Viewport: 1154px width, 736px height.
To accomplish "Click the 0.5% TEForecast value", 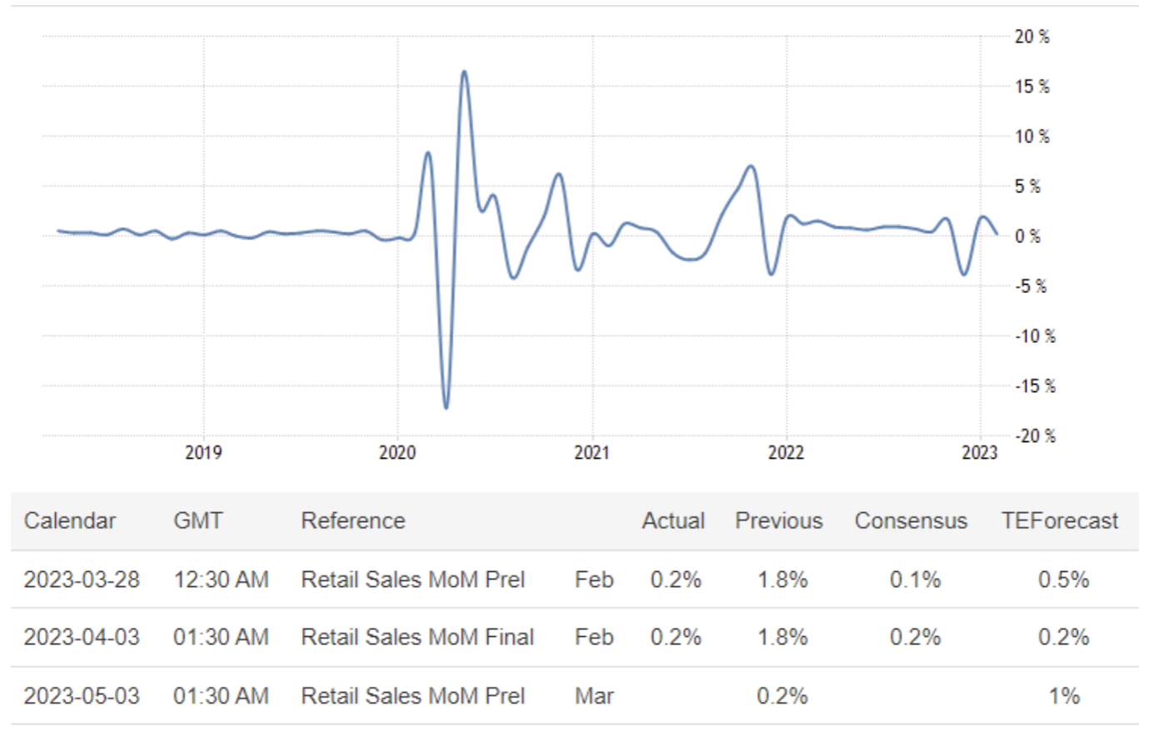I will pos(1063,579).
